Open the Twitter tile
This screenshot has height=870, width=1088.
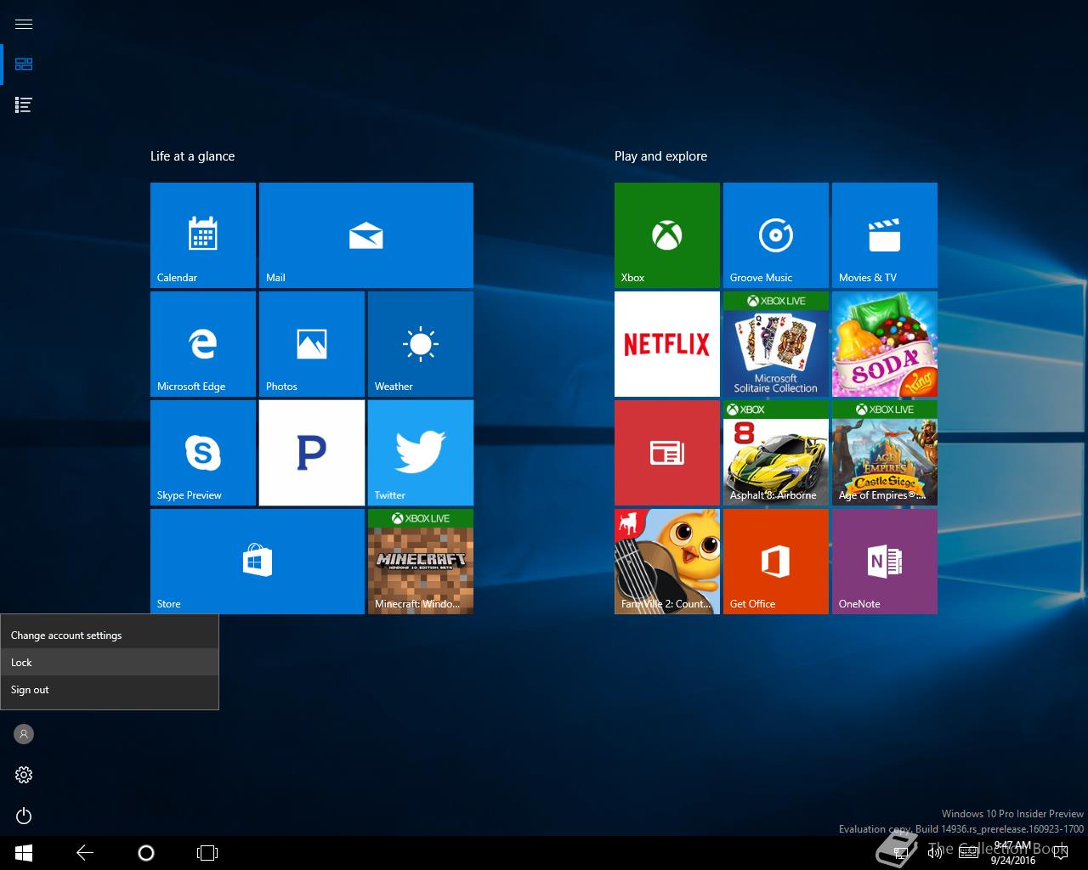[x=421, y=453]
